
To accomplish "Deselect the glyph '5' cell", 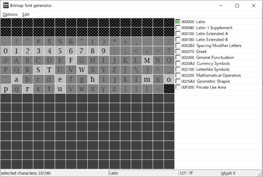I will click(60, 51).
